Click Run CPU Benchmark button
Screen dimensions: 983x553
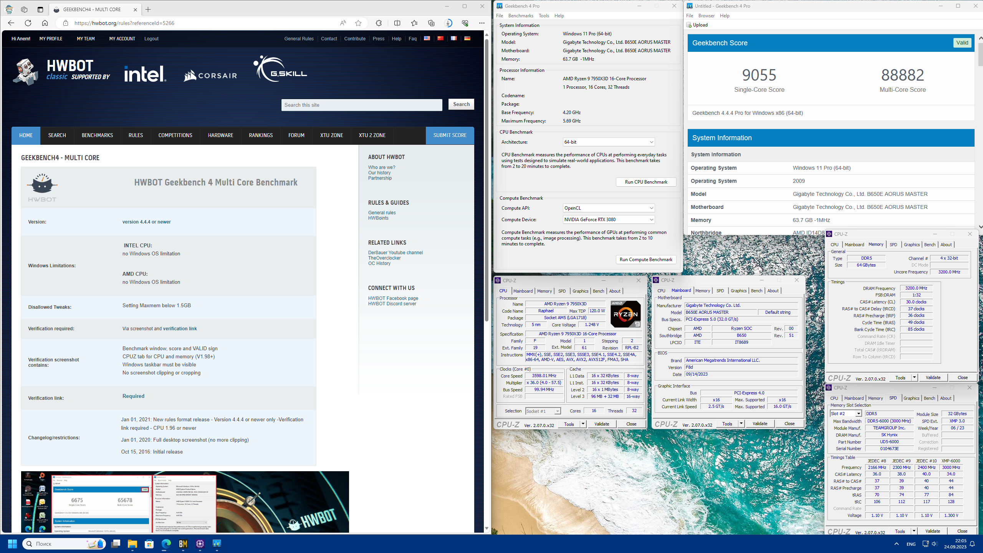click(646, 182)
